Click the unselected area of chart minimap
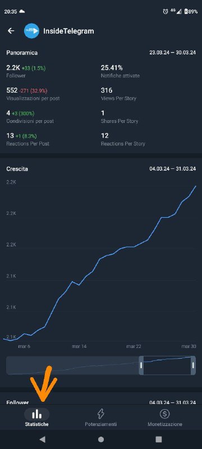Image resolution: width=202 pixels, height=449 pixels. [x=72, y=365]
